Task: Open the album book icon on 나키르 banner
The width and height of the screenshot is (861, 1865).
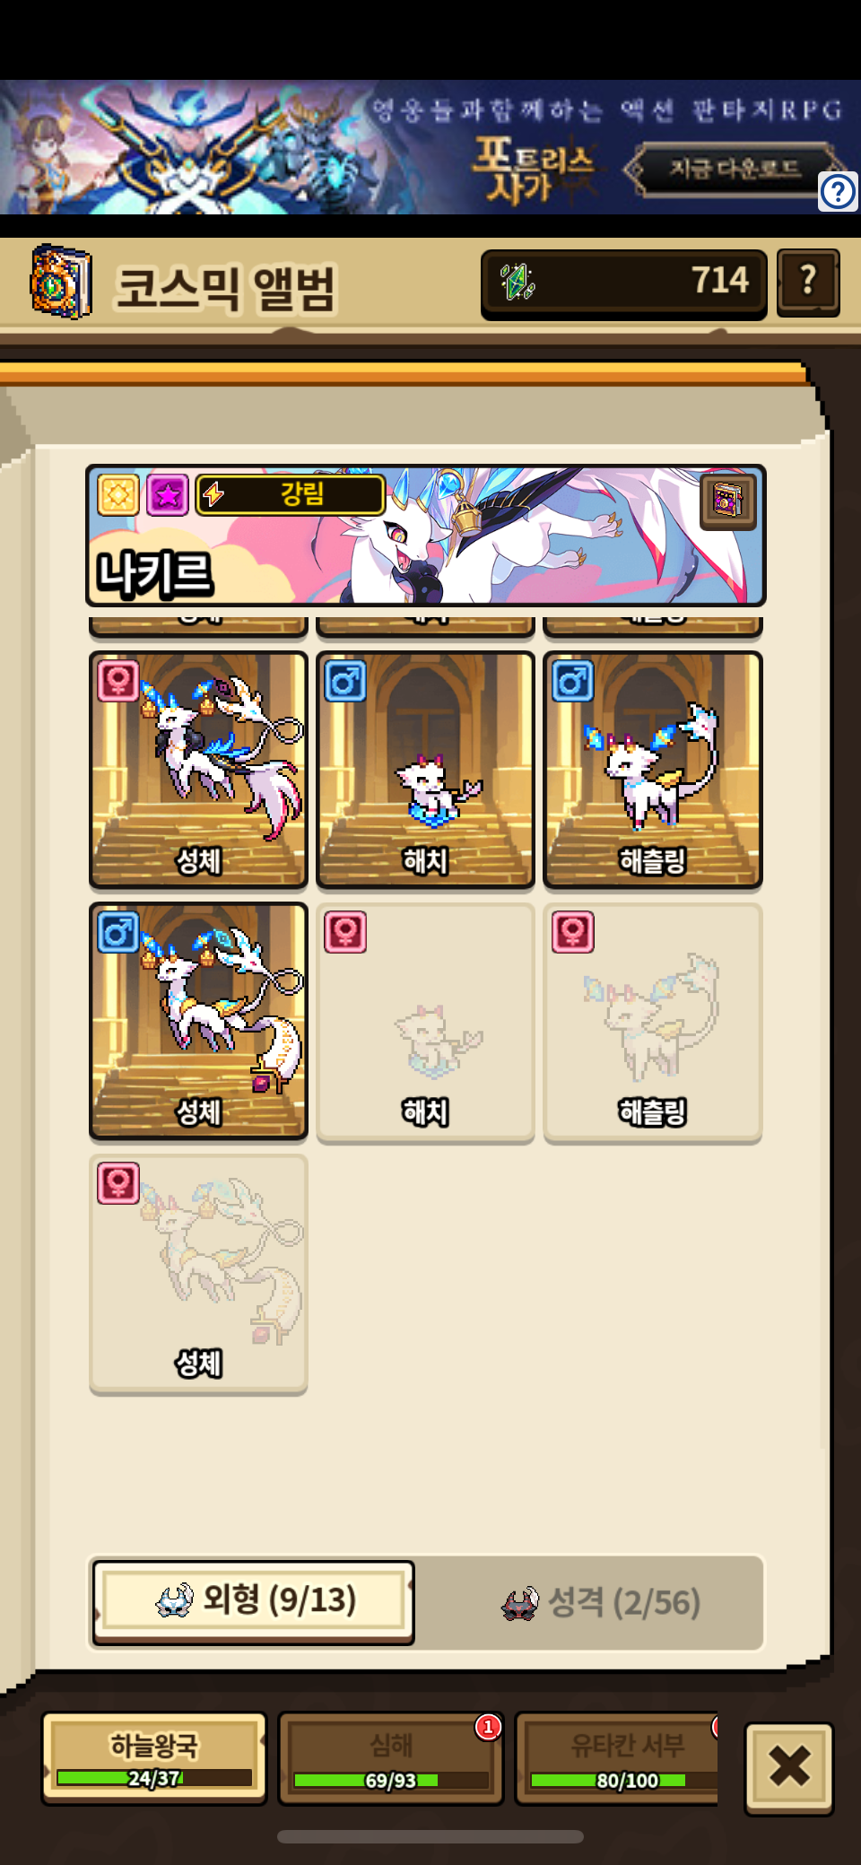Action: [x=727, y=501]
